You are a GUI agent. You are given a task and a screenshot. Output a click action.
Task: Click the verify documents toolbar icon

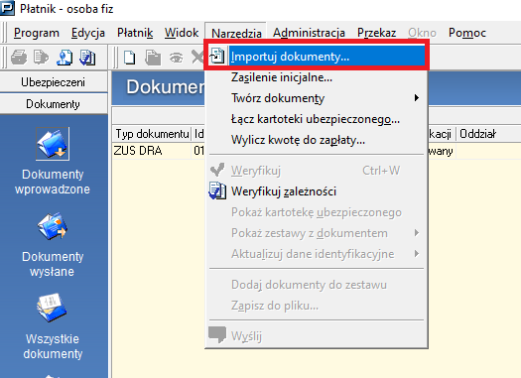87,58
